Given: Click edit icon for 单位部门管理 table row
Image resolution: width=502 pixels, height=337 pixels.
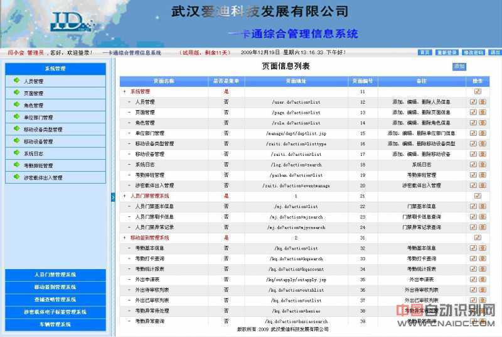Looking at the screenshot, I should point(473,133).
